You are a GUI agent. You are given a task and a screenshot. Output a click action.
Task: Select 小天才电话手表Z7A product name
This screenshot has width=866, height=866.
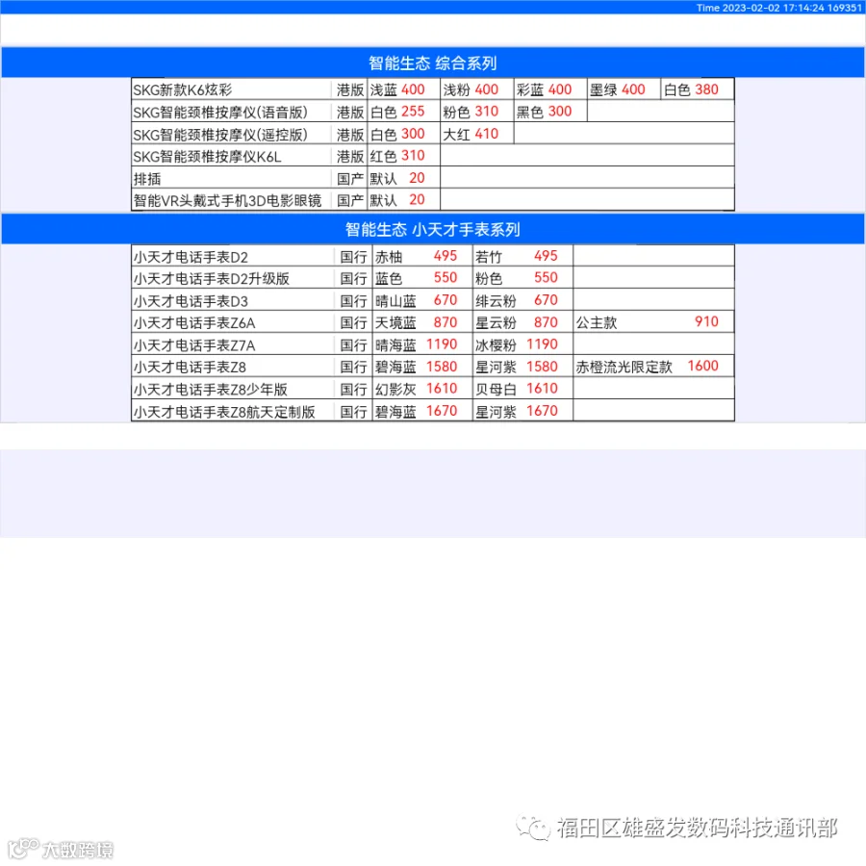pos(194,345)
